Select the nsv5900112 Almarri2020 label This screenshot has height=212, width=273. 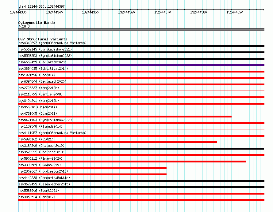click(x=40, y=158)
